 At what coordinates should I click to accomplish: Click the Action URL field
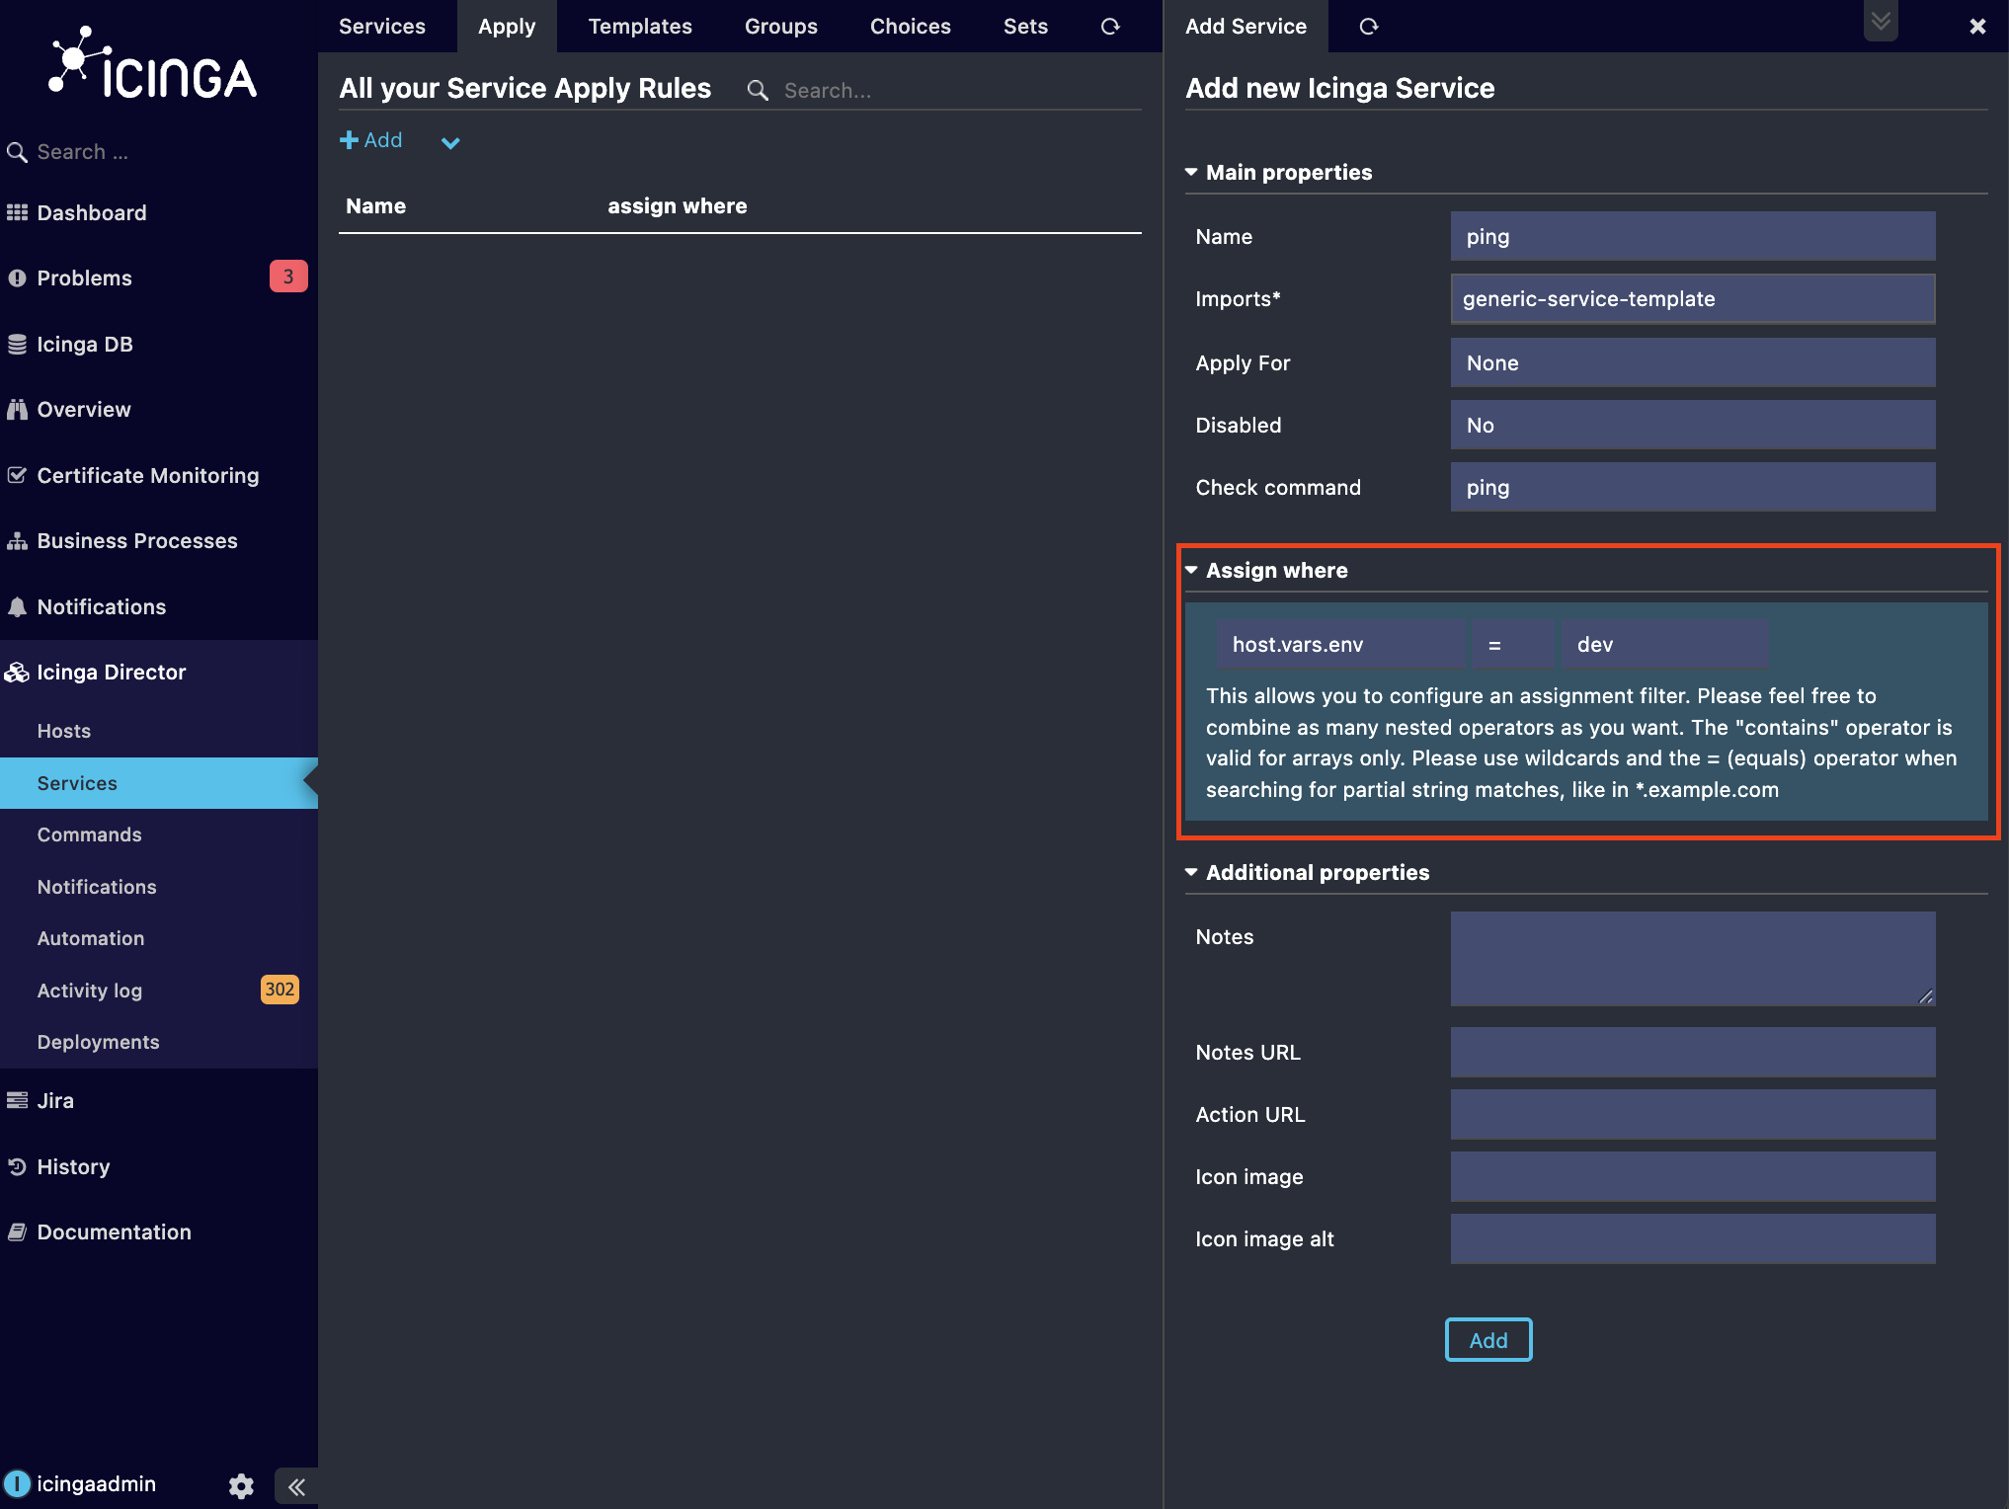(1693, 1114)
